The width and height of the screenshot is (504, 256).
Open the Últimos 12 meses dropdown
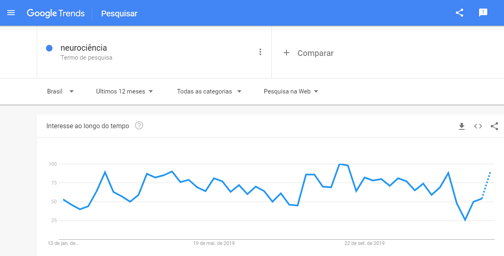(124, 91)
